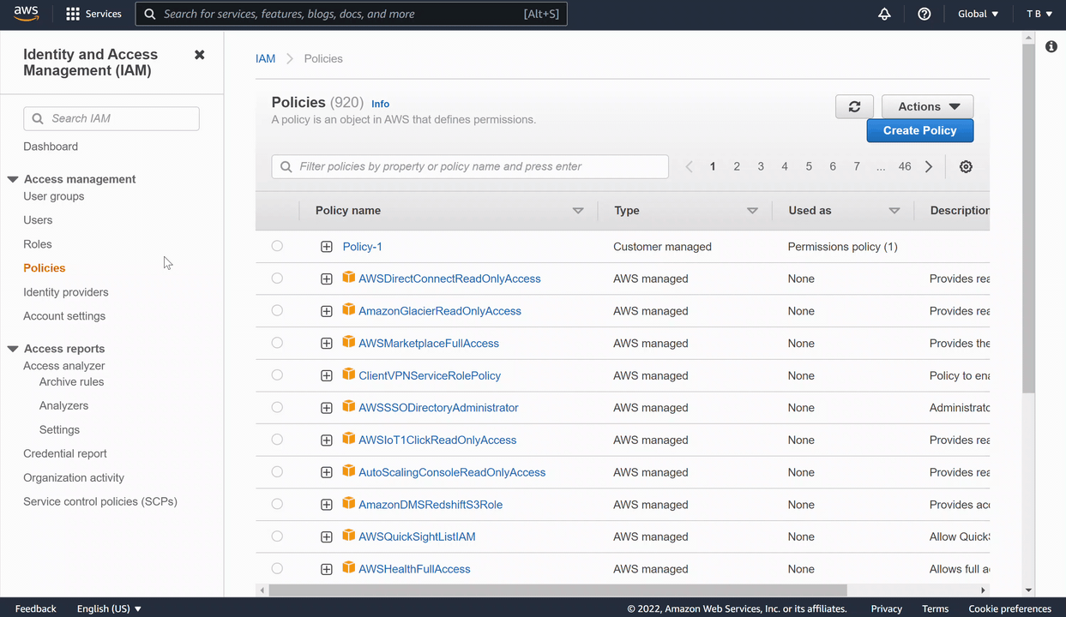Select the Policy-1 radio button

point(277,246)
